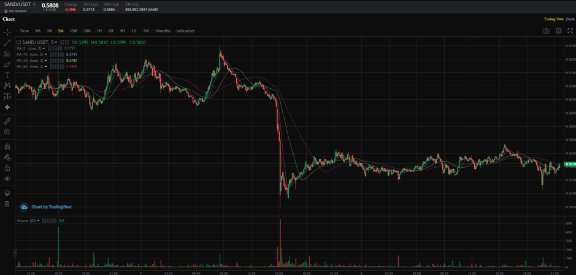Activate the zoom in tool
The image size is (576, 275).
point(7,132)
